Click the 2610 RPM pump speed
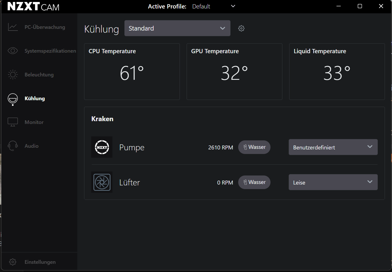Screen dimensions: 392x272 (x=221, y=147)
